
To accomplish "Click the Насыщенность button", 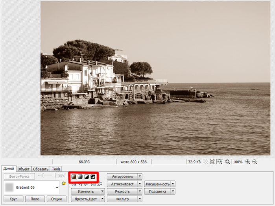I will coord(157,184).
